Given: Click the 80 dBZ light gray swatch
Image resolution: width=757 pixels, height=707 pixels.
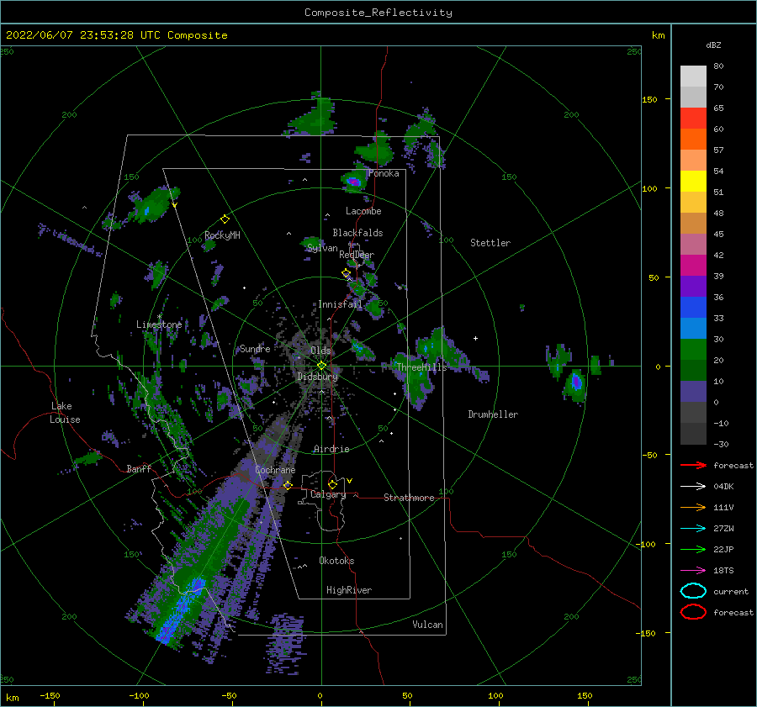Looking at the screenshot, I should click(x=693, y=76).
